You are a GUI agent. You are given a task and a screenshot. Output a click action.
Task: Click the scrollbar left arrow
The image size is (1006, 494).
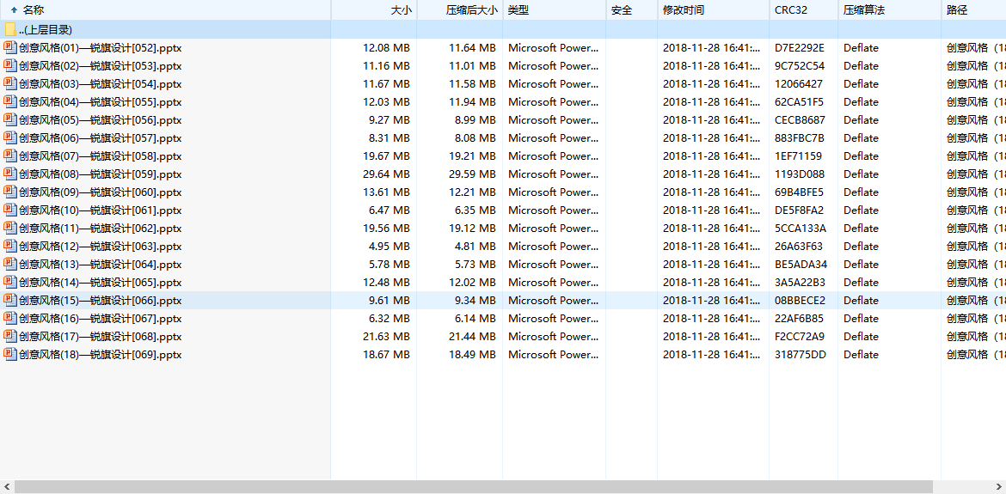(6, 487)
